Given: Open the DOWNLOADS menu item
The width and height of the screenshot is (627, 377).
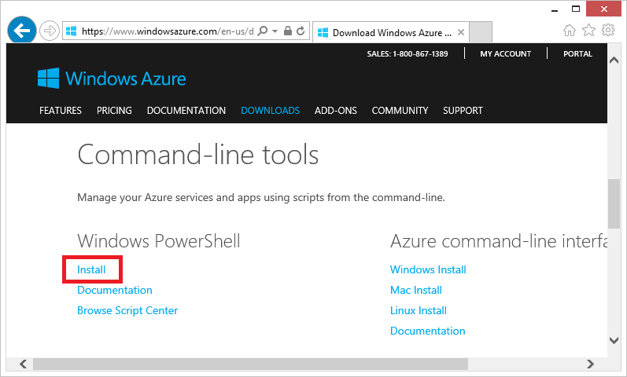Looking at the screenshot, I should tap(271, 111).
